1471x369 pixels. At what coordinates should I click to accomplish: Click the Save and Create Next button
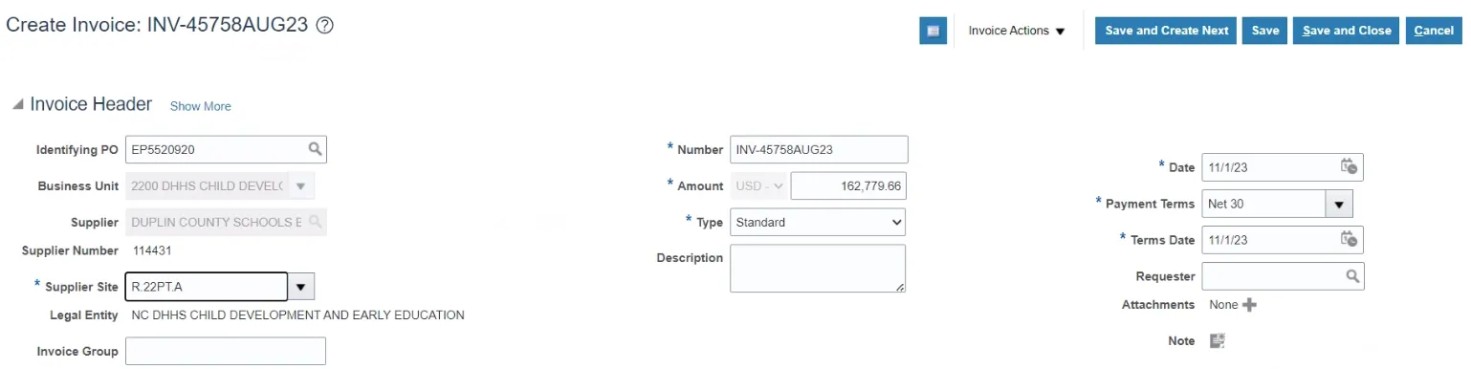point(1166,31)
